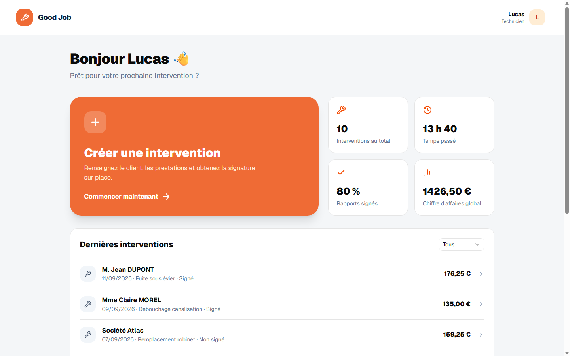The image size is (570, 356).
Task: Open the Tous filter dropdown
Action: [462, 244]
